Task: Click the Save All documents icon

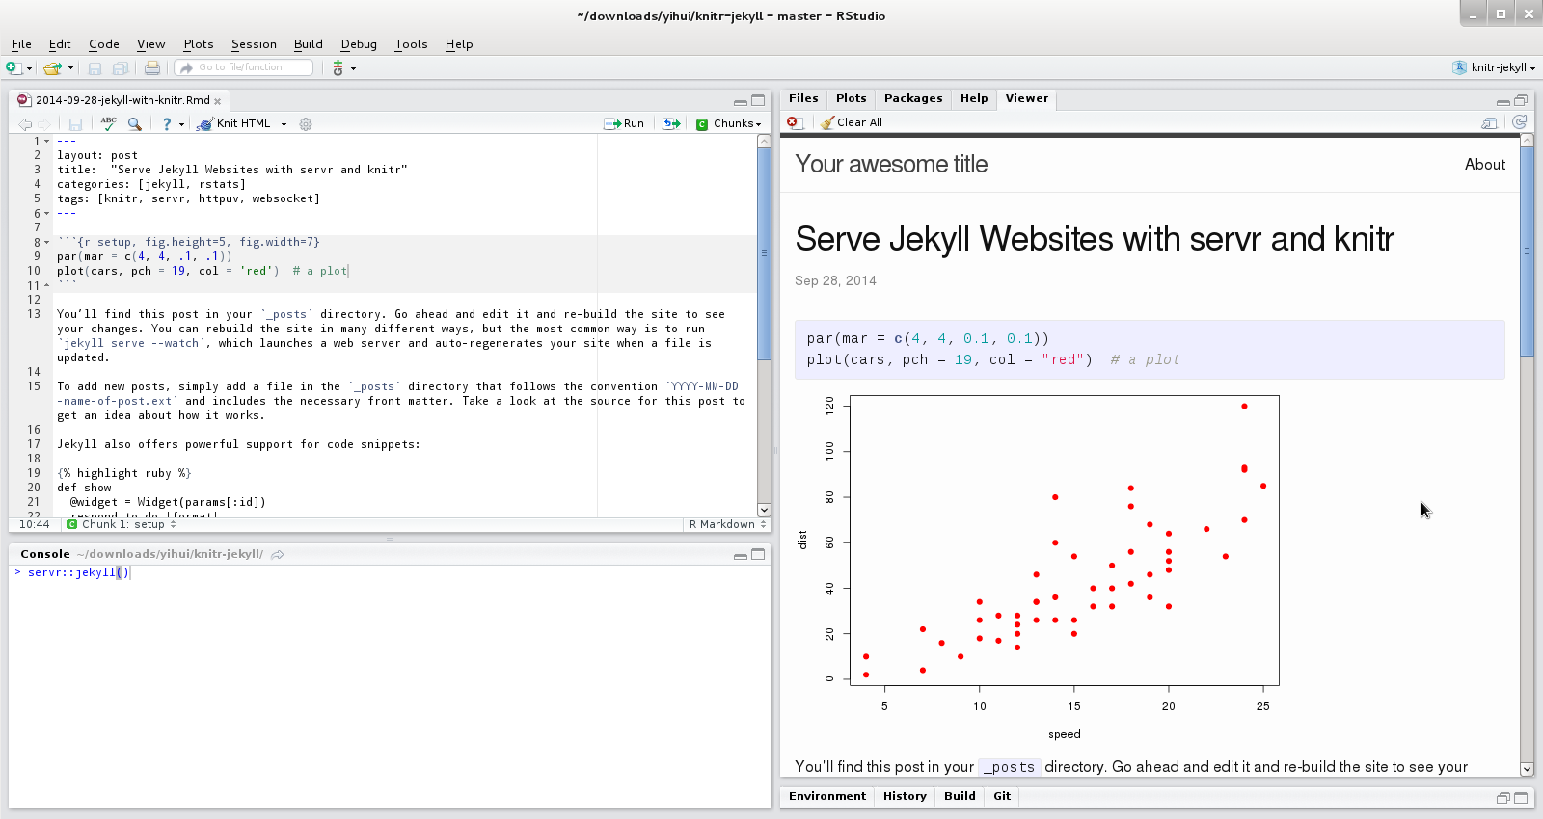Action: (x=121, y=67)
